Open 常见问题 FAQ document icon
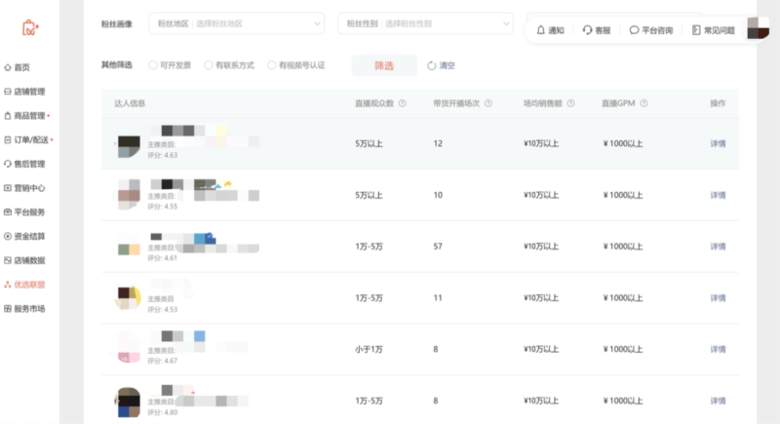 [696, 30]
